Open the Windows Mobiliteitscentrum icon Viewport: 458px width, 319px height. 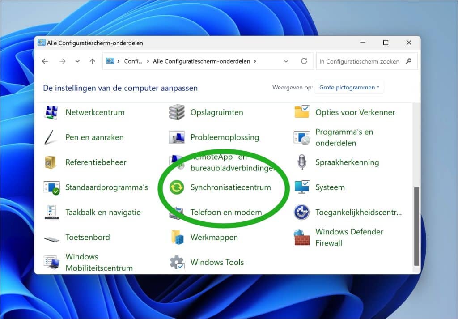(x=52, y=262)
